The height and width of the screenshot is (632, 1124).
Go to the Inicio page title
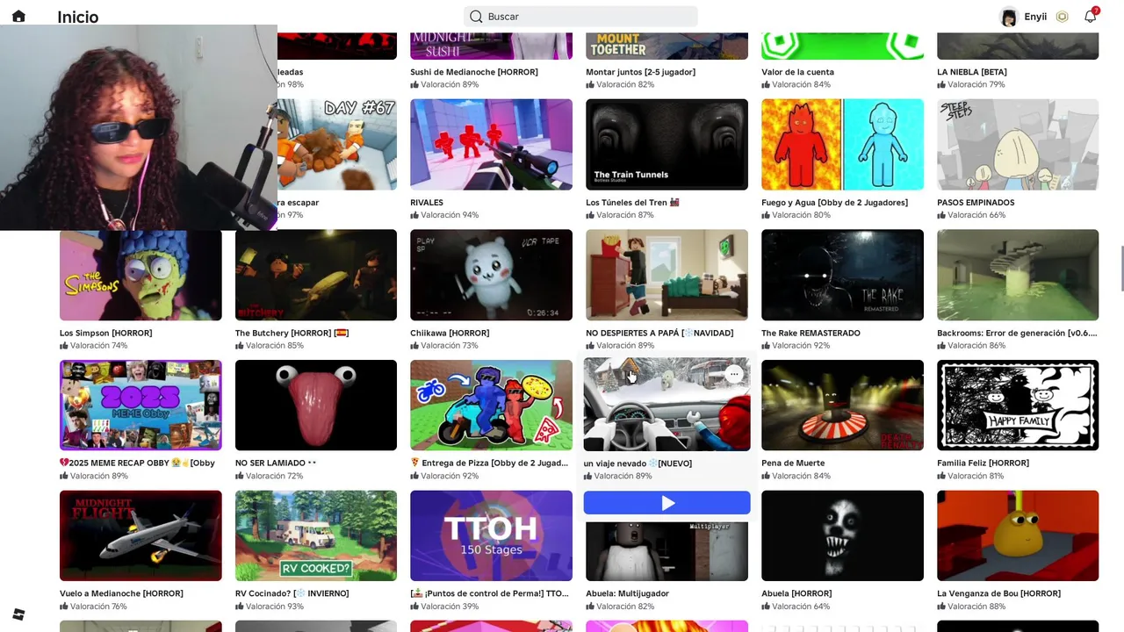tap(77, 17)
